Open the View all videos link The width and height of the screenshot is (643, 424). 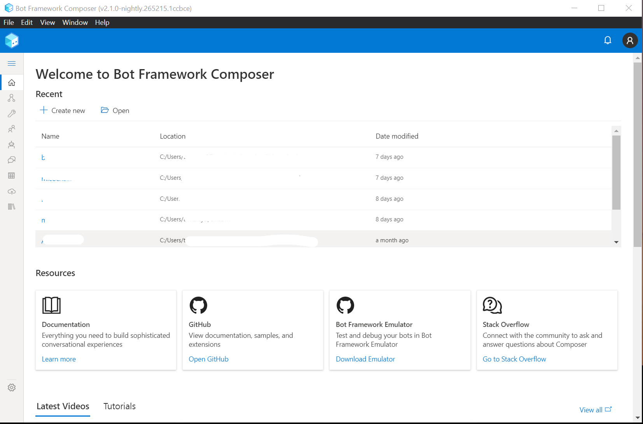[x=595, y=410]
